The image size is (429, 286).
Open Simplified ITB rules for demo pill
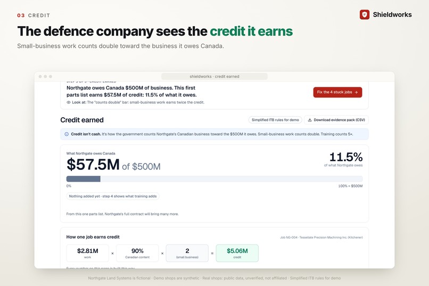pyautogui.click(x=275, y=120)
